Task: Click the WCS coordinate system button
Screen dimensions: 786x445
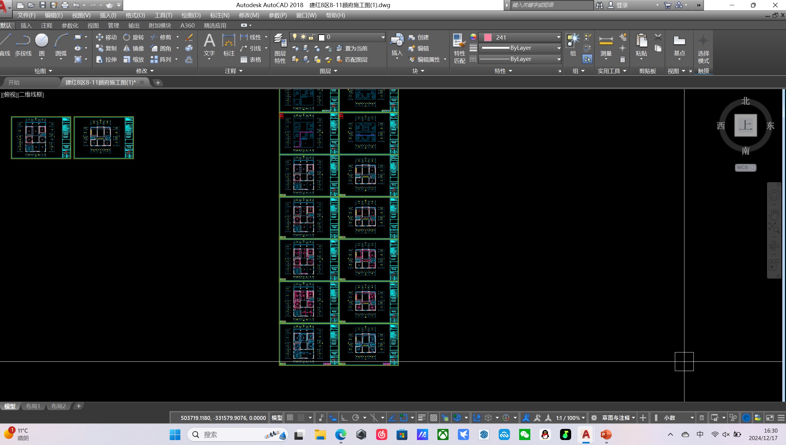Action: coord(745,167)
